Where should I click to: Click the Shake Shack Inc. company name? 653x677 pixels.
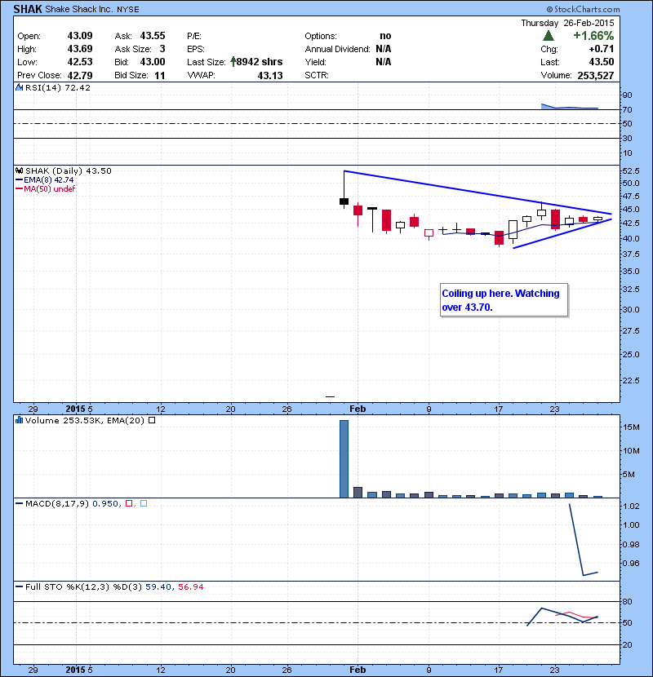[x=78, y=9]
